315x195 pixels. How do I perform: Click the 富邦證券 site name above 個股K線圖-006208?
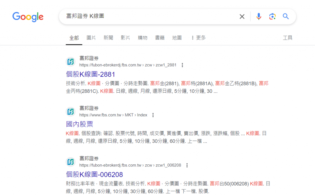[89, 159]
